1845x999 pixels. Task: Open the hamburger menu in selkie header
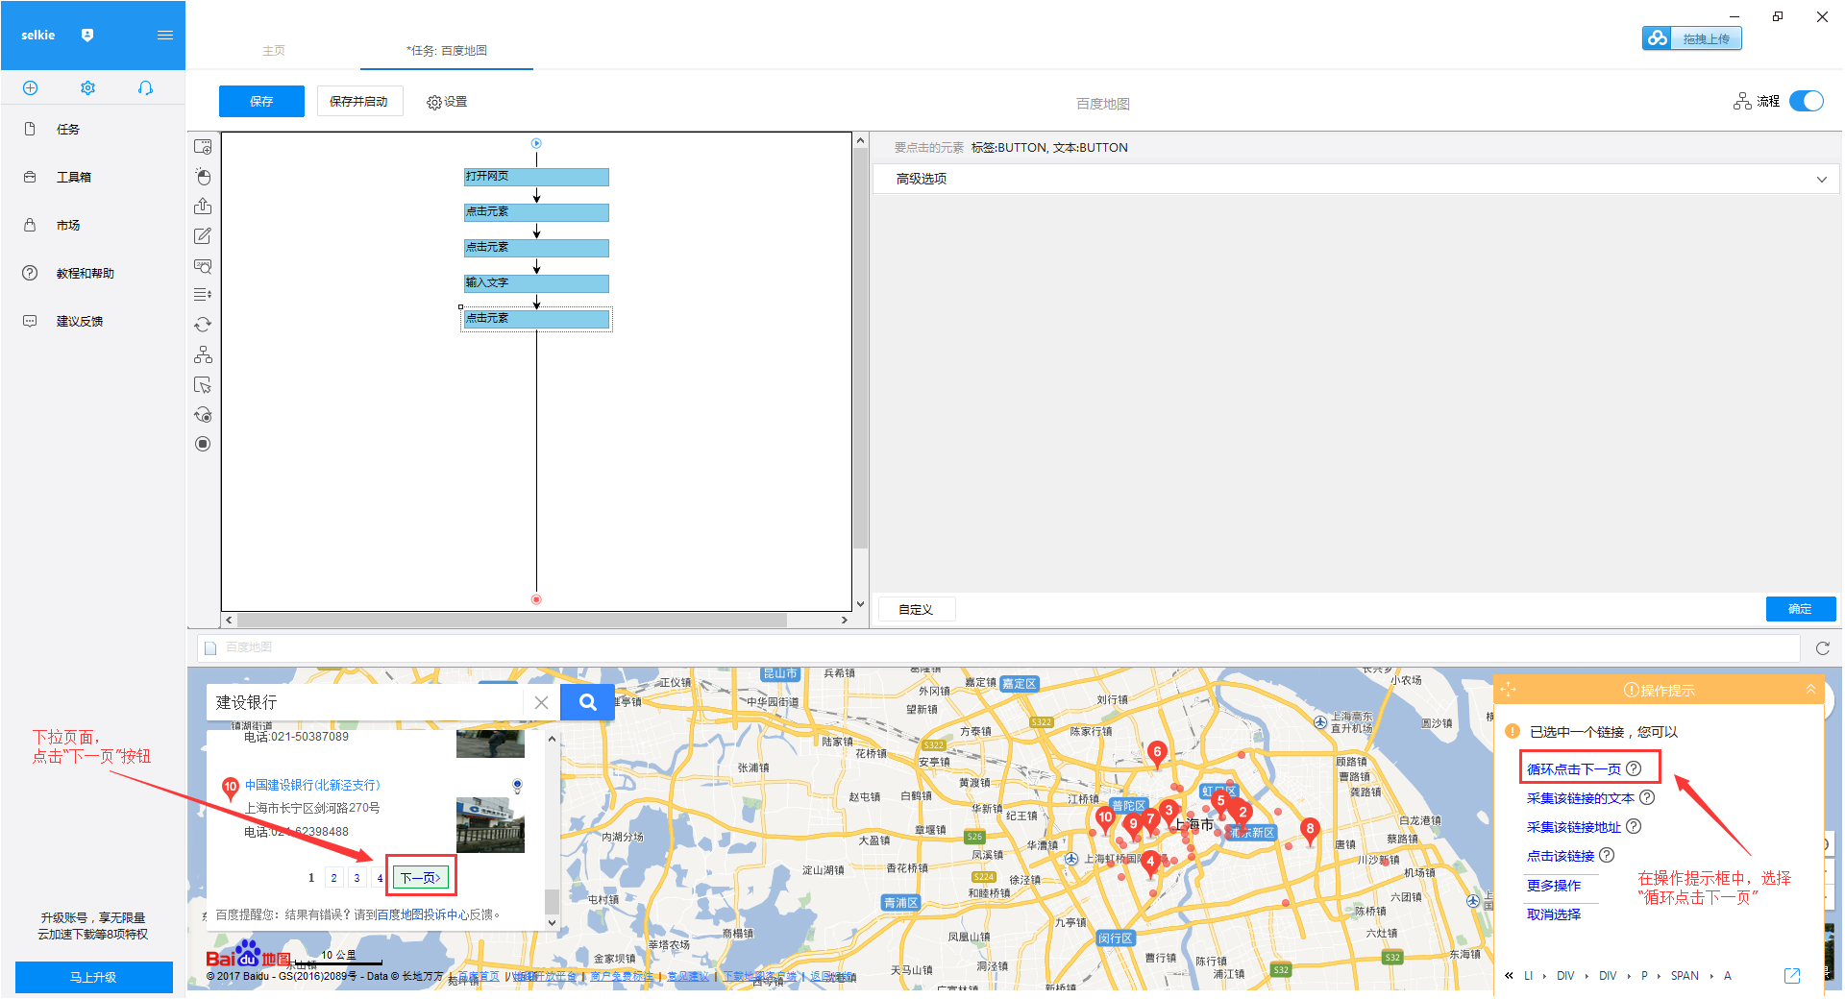pos(165,36)
